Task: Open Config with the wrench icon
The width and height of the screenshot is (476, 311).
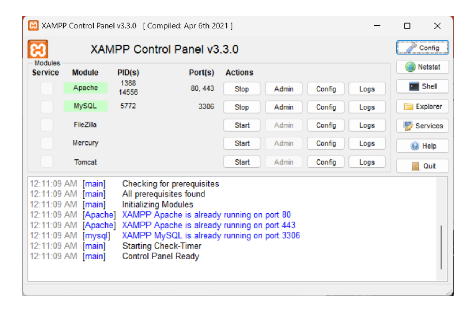Action: coord(422,48)
